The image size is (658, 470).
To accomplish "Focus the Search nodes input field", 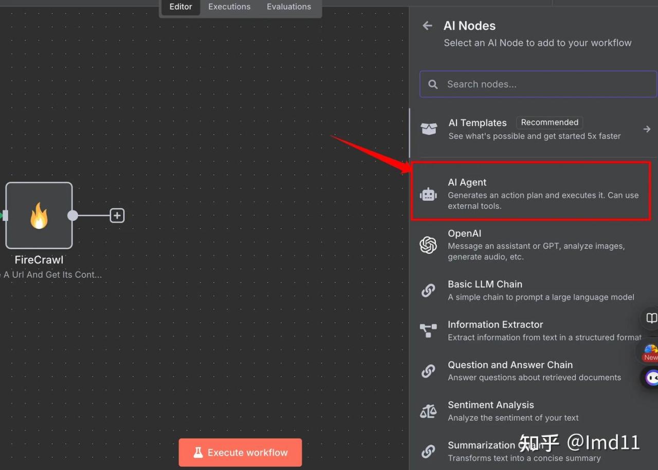I will [x=545, y=84].
